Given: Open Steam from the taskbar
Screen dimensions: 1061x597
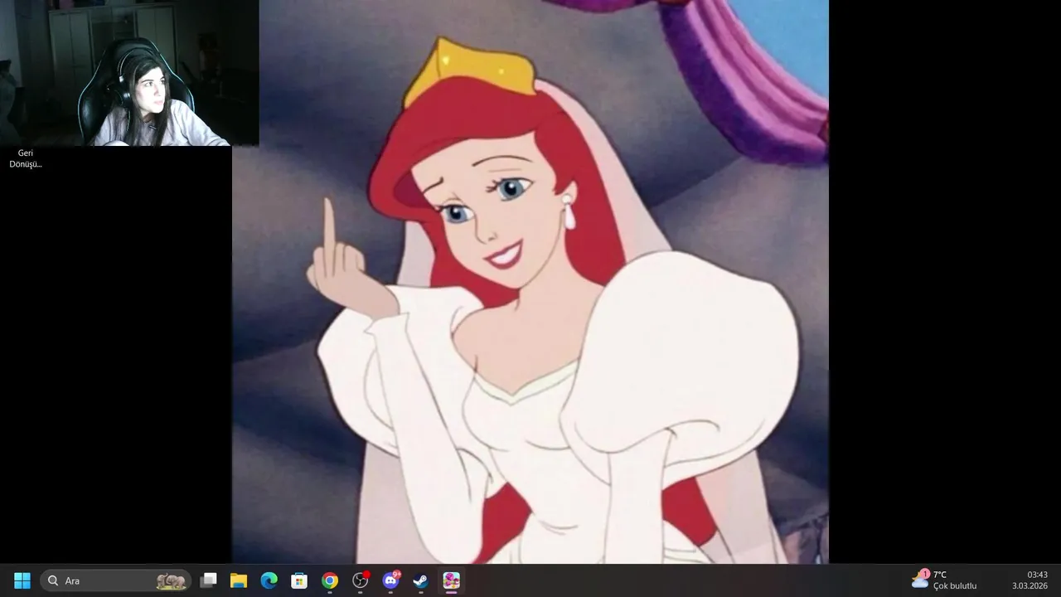Looking at the screenshot, I should (421, 580).
